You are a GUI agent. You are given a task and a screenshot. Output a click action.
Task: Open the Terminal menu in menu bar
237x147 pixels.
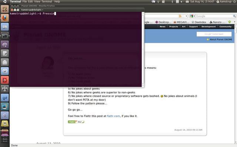[x=47, y=1]
